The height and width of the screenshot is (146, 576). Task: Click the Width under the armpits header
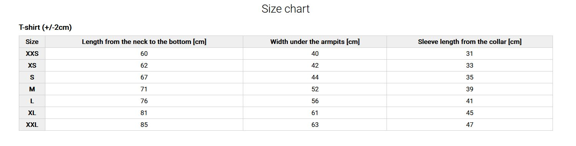point(315,42)
